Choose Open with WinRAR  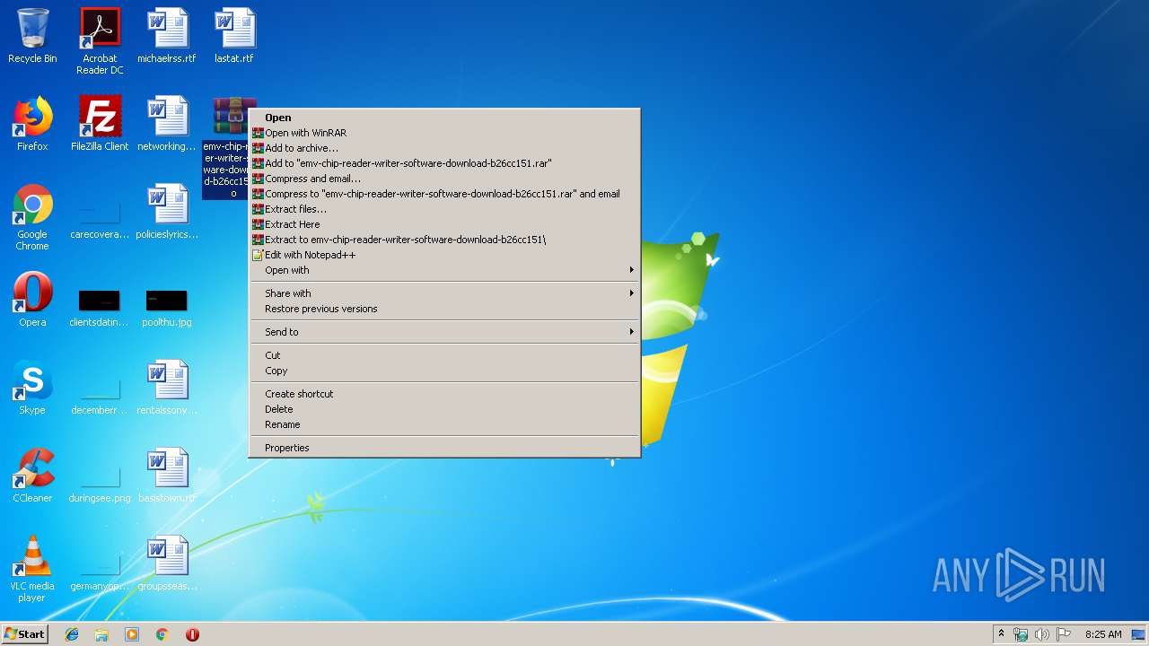[444, 133]
